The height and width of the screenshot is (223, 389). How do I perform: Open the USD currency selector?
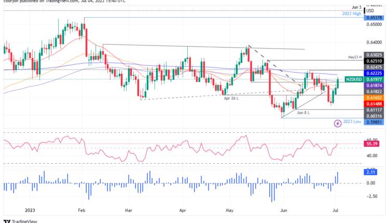[x=369, y=10]
